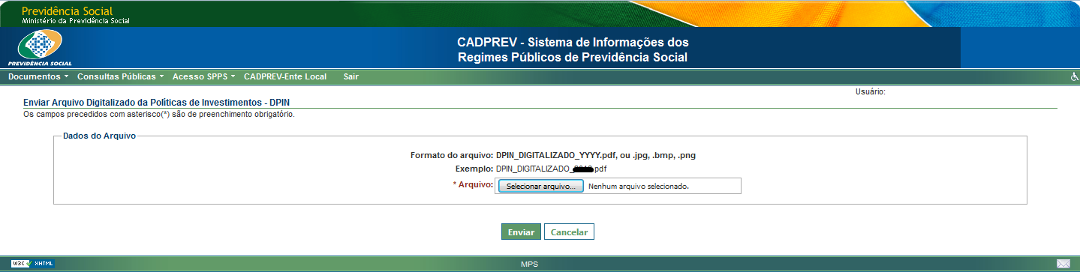The width and height of the screenshot is (1080, 272).
Task: Cancel the upload with Cancelar
Action: 569,232
